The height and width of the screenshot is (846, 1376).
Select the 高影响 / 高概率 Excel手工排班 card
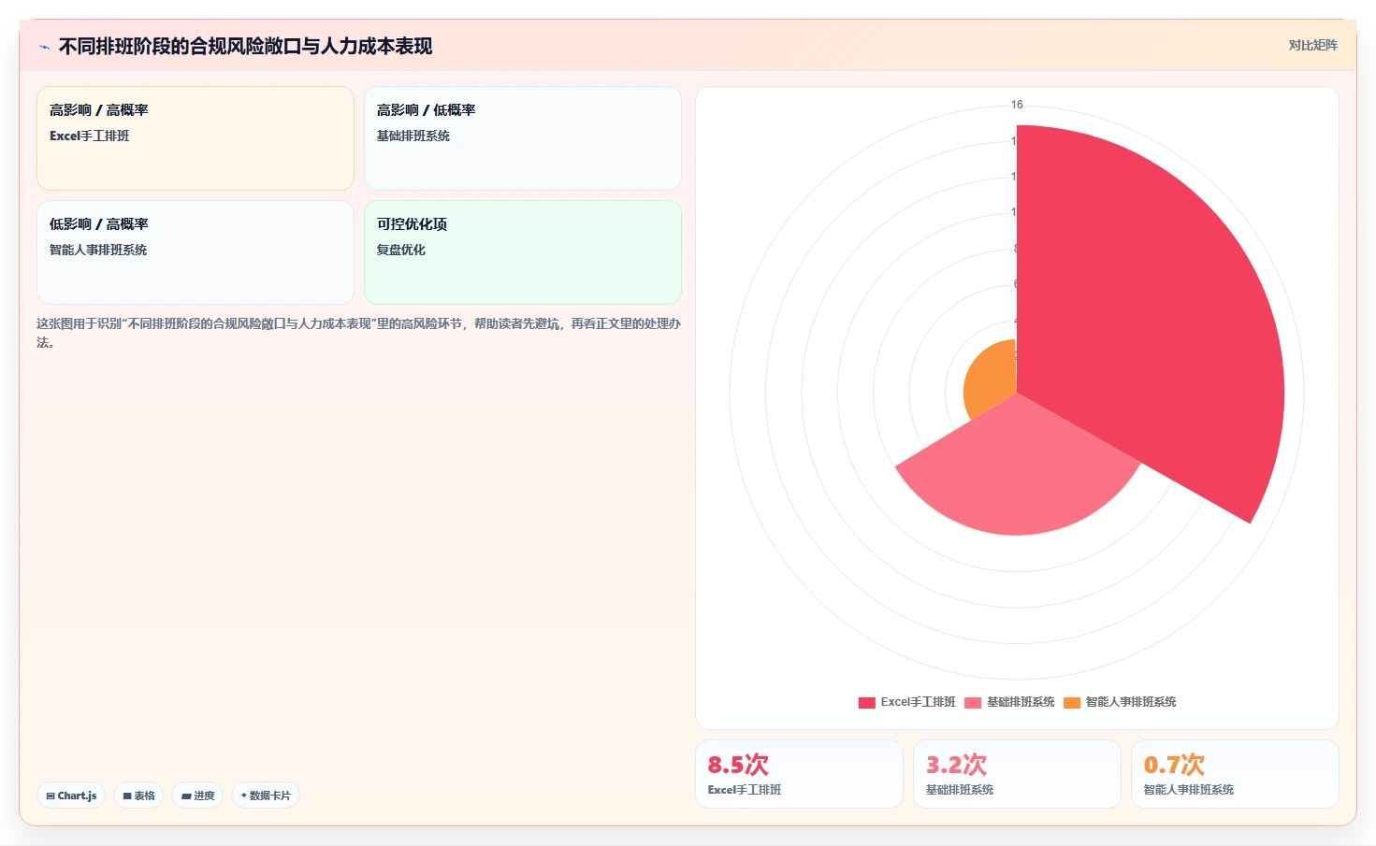pyautogui.click(x=196, y=138)
